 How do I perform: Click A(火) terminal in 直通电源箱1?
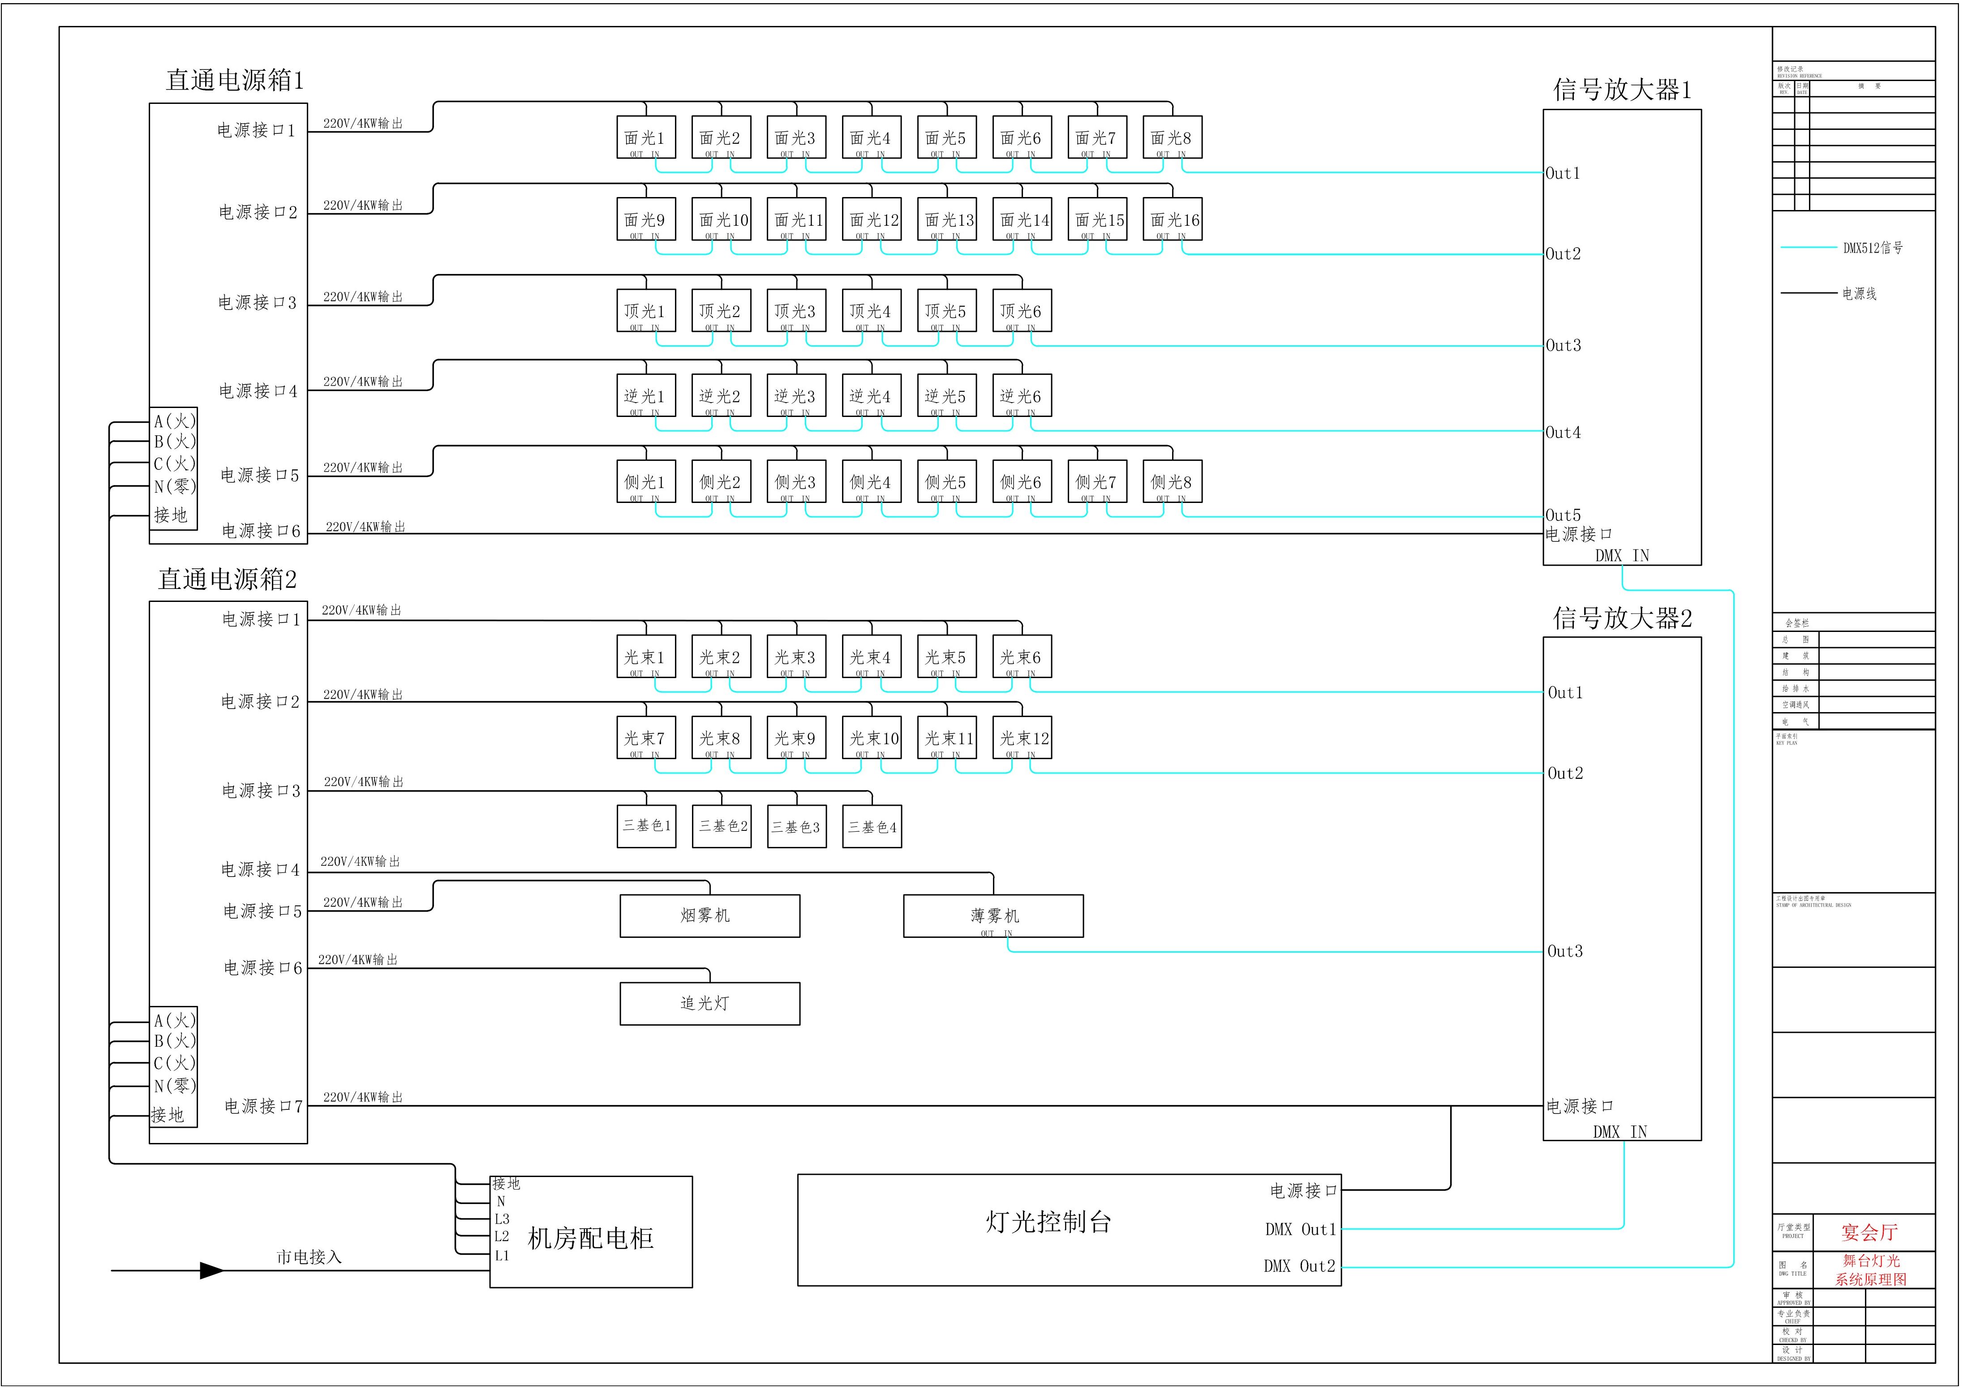pyautogui.click(x=175, y=421)
